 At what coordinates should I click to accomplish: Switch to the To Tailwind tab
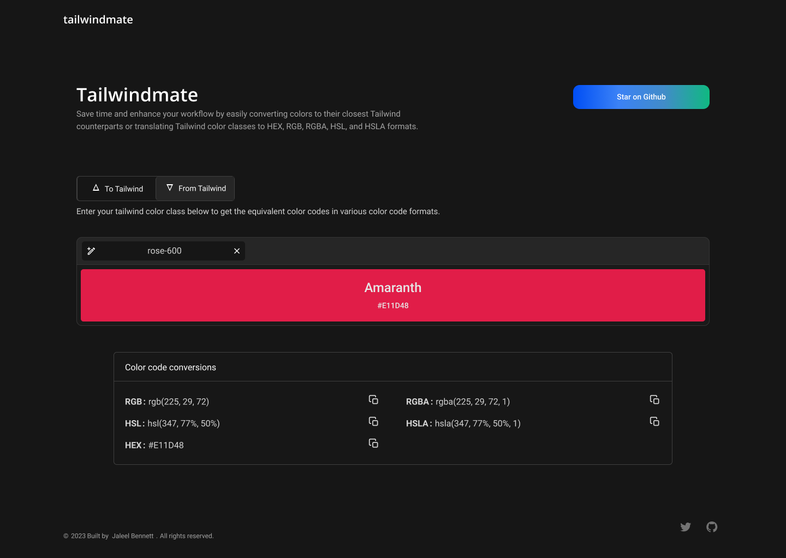pos(117,189)
